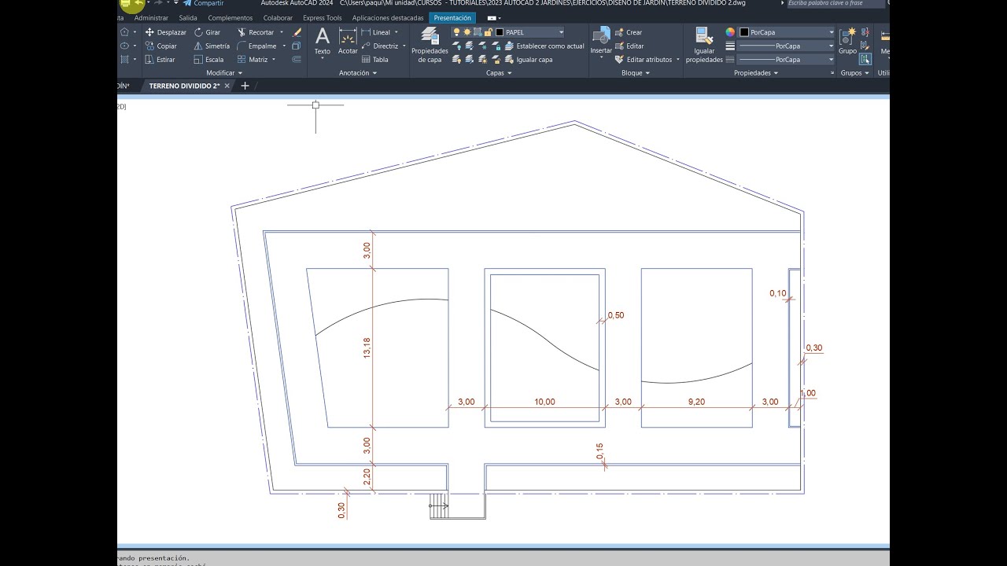Select the Lineal dimension tool
1007x566 pixels.
click(x=376, y=32)
